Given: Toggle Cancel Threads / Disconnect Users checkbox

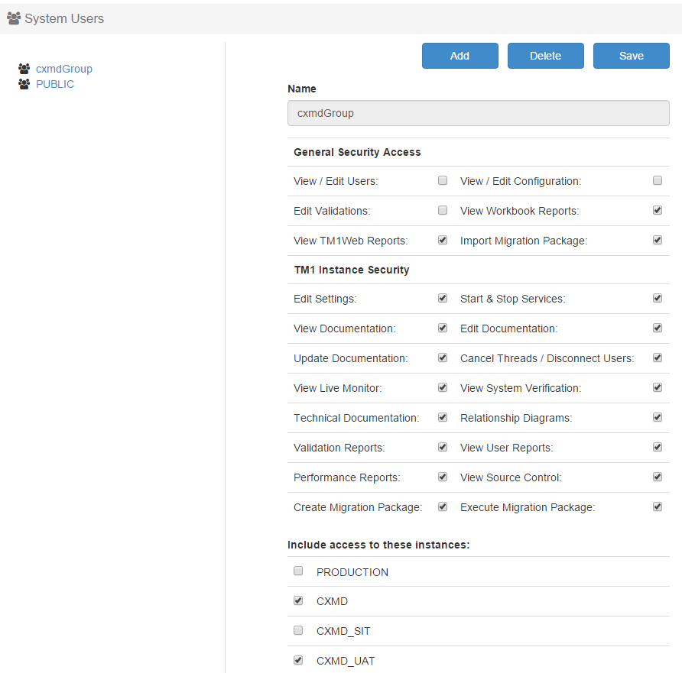Looking at the screenshot, I should [658, 358].
